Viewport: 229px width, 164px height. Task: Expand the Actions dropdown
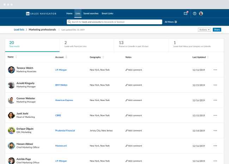pyautogui.click(x=204, y=30)
